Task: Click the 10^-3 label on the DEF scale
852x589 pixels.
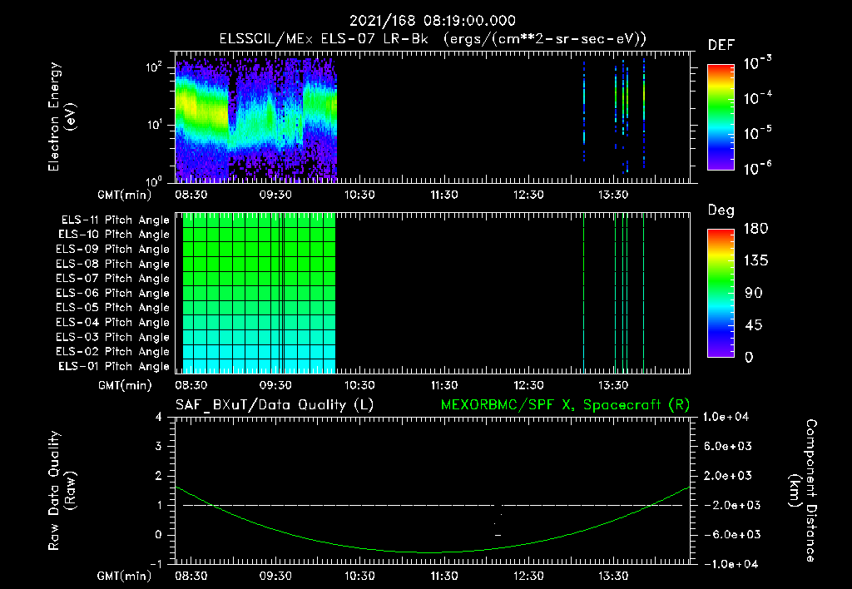Action: click(757, 62)
